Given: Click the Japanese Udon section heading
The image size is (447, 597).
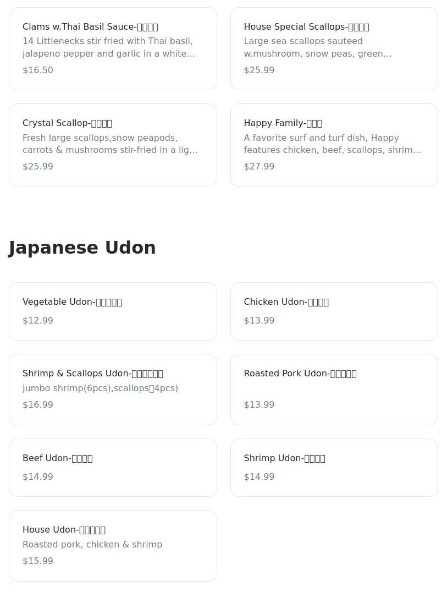Looking at the screenshot, I should click(x=82, y=248).
